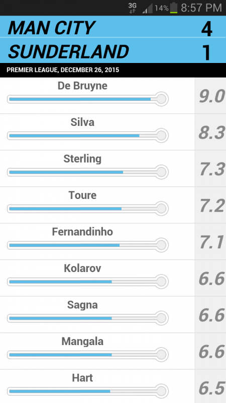Tap the battery icon in status bar
Viewport: 226px width, 403px height.
174,8
